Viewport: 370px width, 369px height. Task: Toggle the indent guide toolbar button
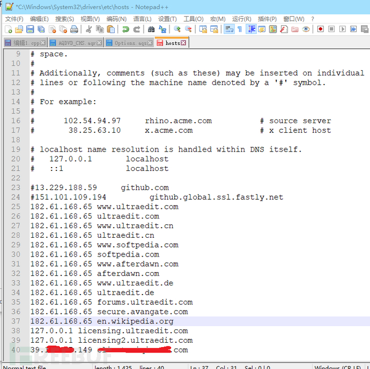pos(251,29)
